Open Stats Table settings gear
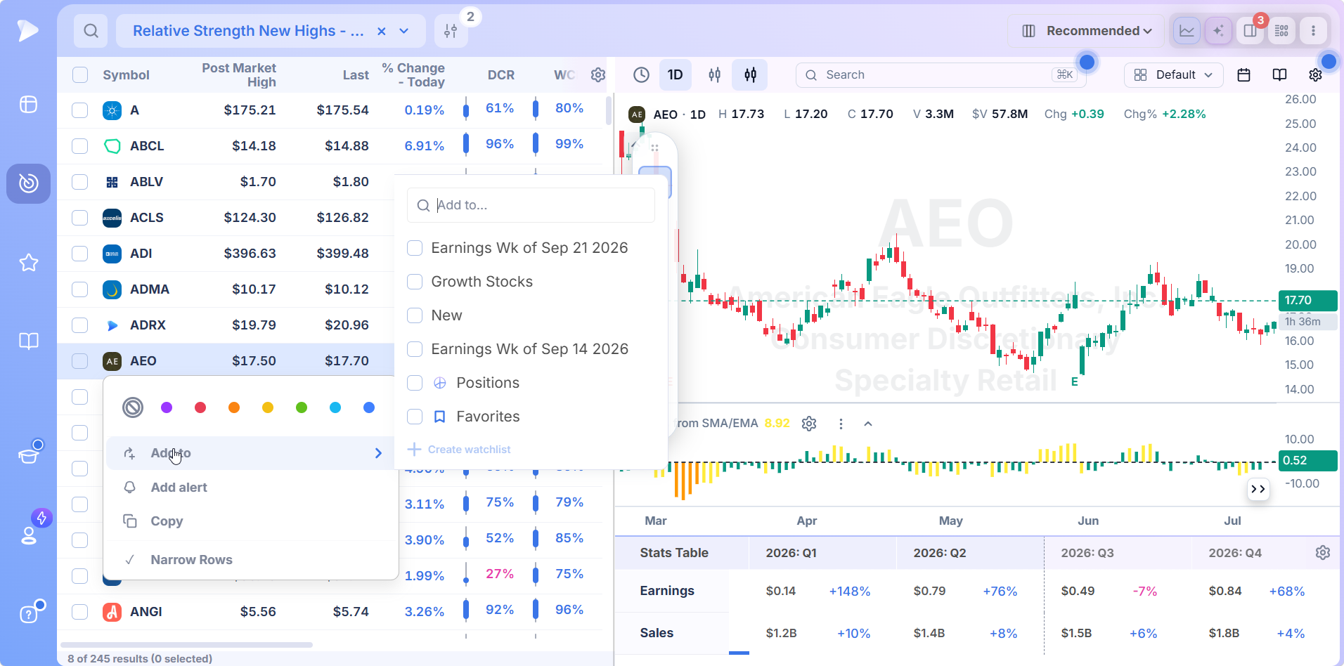The width and height of the screenshot is (1344, 666). click(x=1323, y=553)
